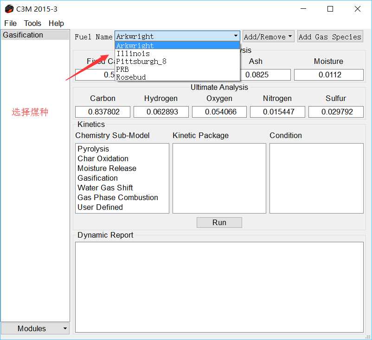
Task: Click the Carbon value field 0.837802
Action: point(103,112)
